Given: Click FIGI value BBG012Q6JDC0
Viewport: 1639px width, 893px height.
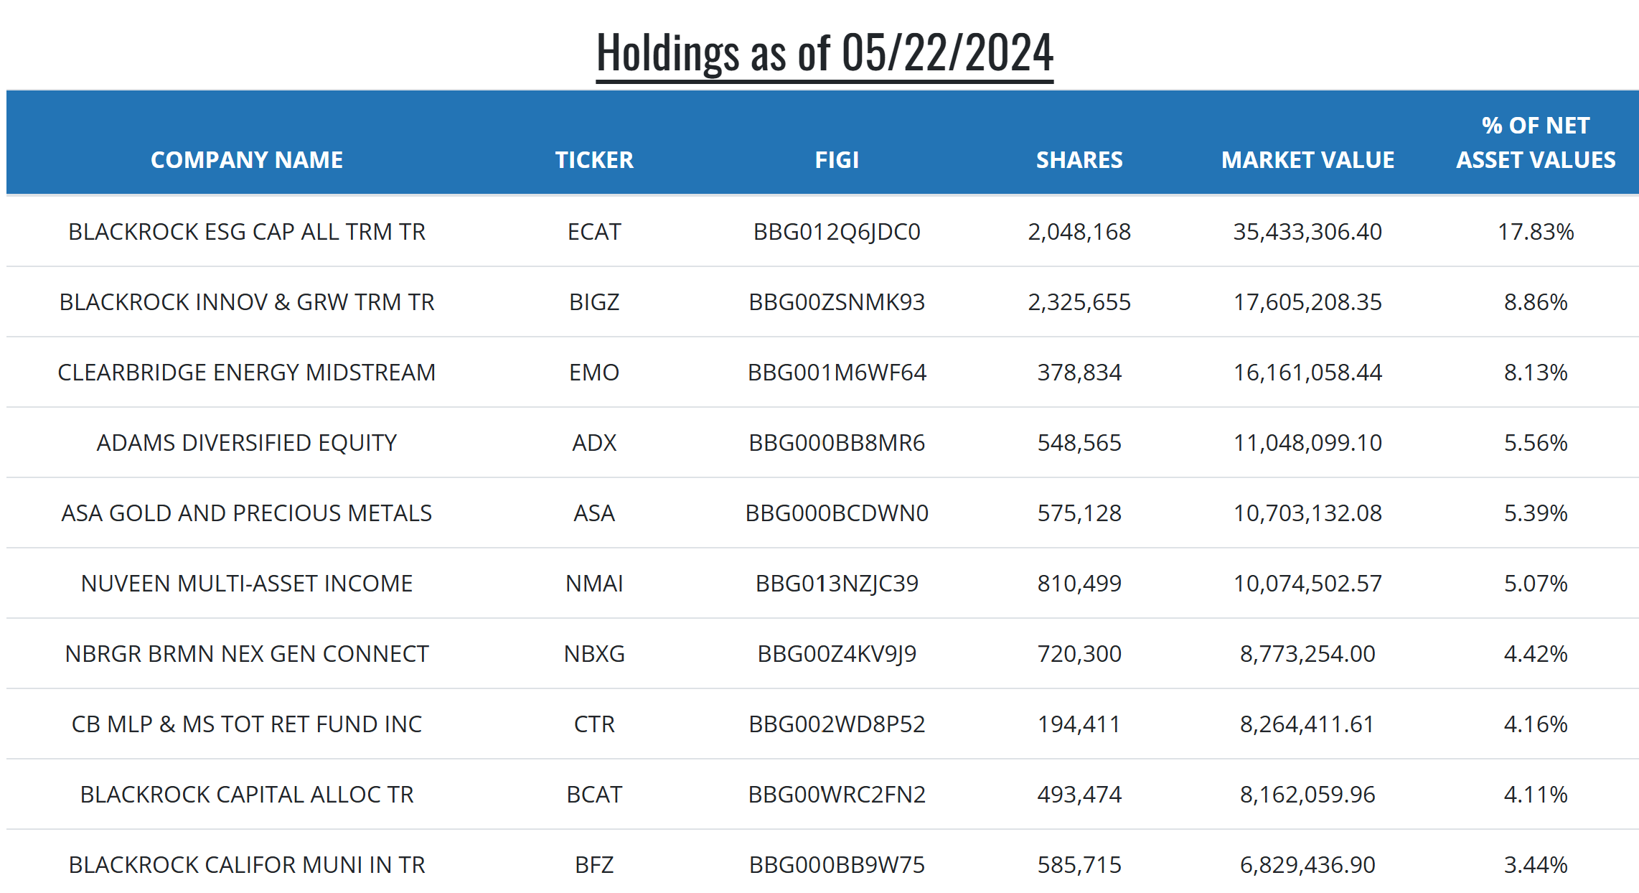Looking at the screenshot, I should click(x=837, y=232).
